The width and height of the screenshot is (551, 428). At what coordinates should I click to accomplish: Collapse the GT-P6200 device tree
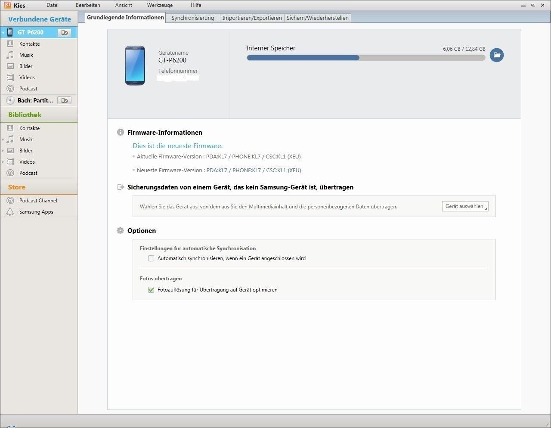pyautogui.click(x=3, y=32)
